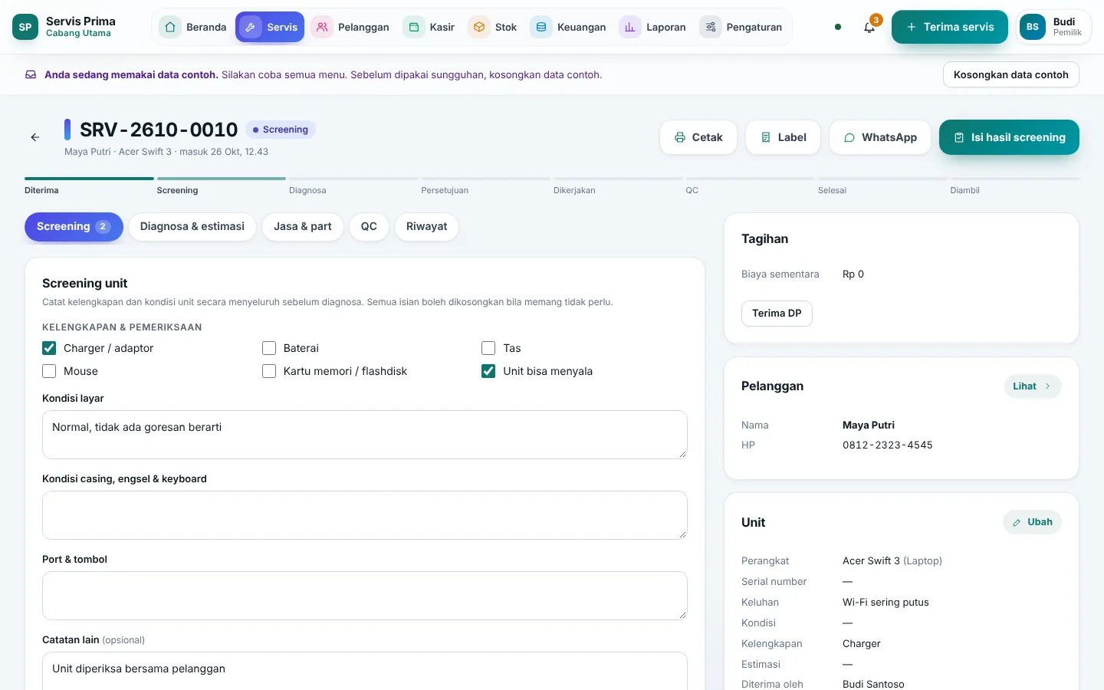Click the label icon on Label button
The height and width of the screenshot is (690, 1104).
(x=766, y=137)
